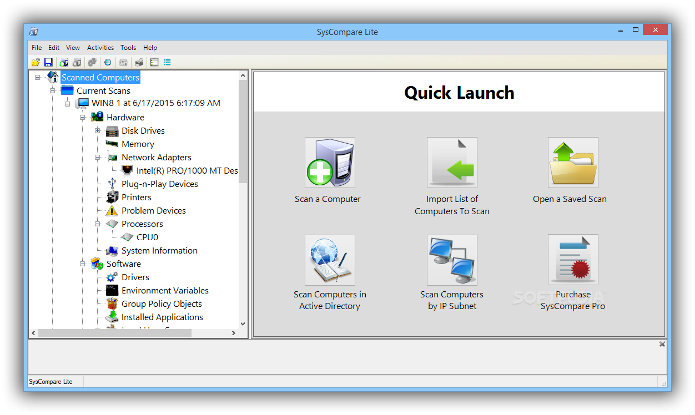Collapse the WIN8 1 scan node
This screenshot has width=695, height=415.
(x=68, y=104)
